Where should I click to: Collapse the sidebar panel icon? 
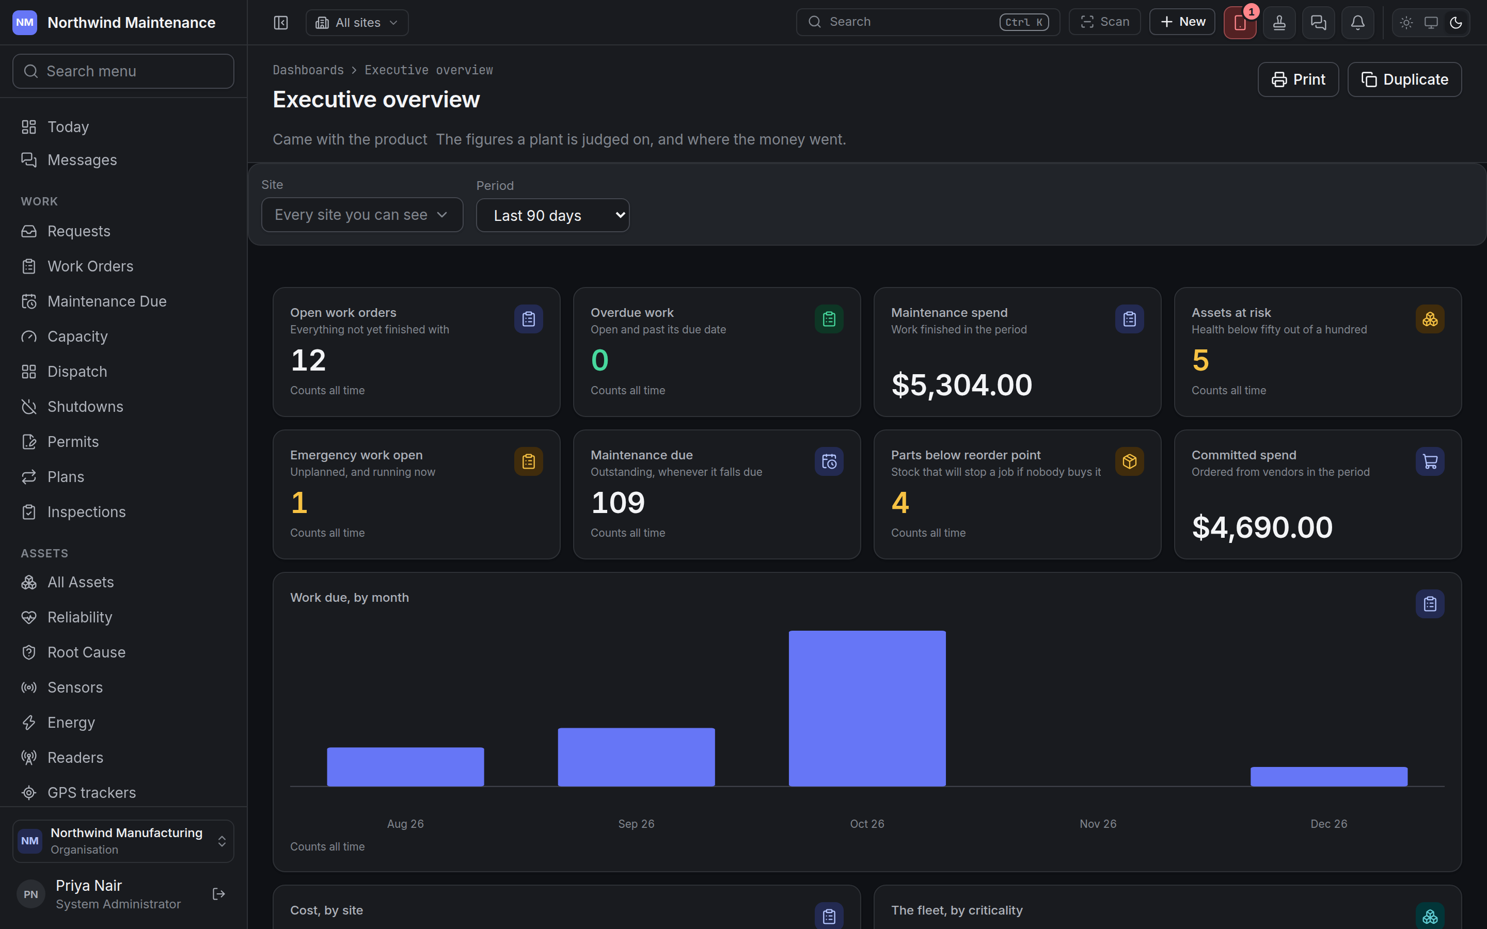point(281,23)
